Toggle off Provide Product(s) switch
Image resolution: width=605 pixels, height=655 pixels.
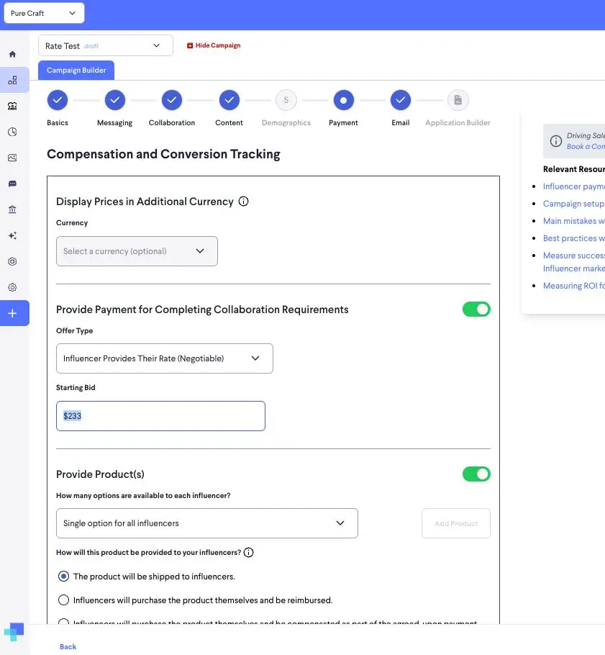476,474
